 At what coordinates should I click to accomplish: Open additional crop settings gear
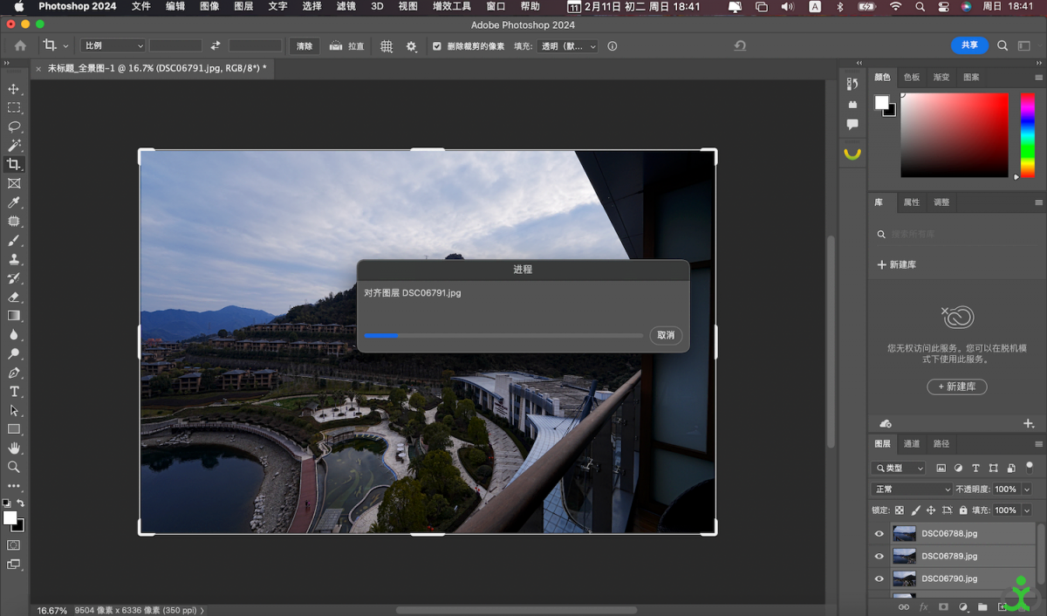coord(412,46)
